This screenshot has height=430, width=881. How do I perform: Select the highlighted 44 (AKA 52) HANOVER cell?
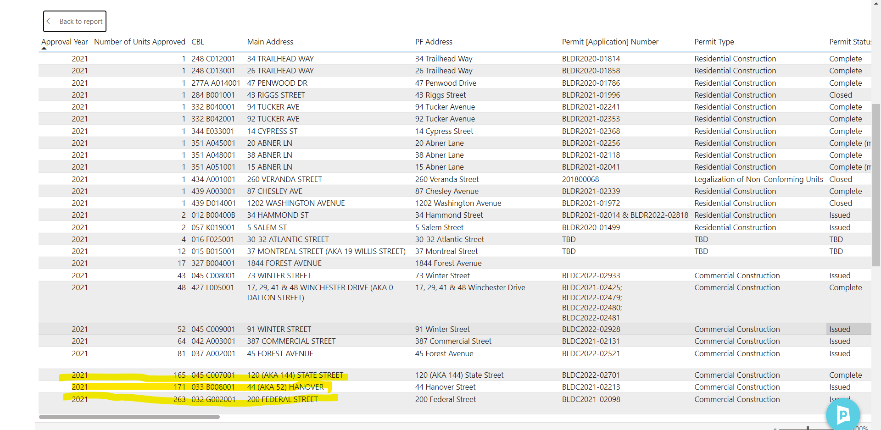[285, 387]
